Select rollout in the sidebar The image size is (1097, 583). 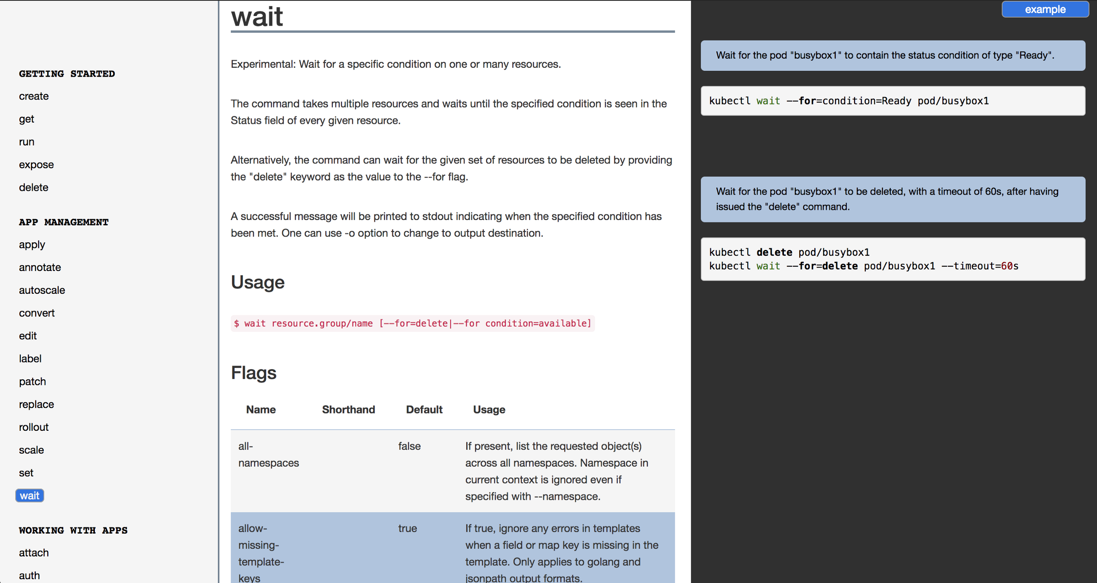[x=34, y=427]
